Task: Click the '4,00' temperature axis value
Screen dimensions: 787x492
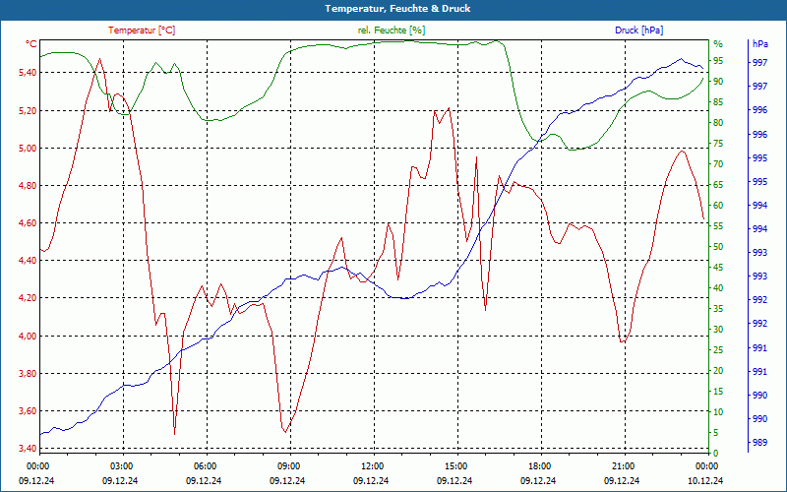Action: tap(28, 336)
